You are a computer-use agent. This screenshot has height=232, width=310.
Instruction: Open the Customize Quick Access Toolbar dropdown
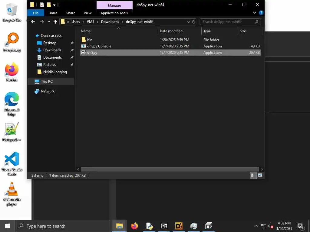pos(54,5)
